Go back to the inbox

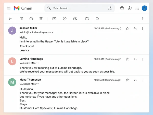10,19
